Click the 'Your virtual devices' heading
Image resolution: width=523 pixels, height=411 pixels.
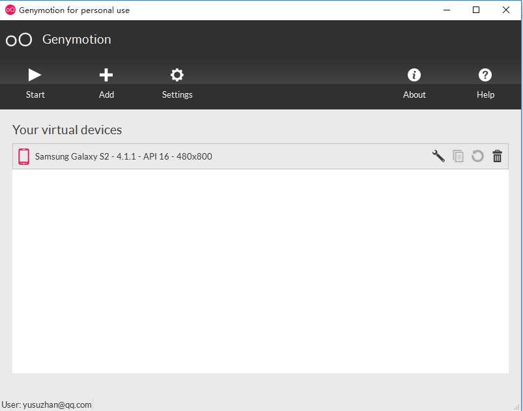coord(67,130)
